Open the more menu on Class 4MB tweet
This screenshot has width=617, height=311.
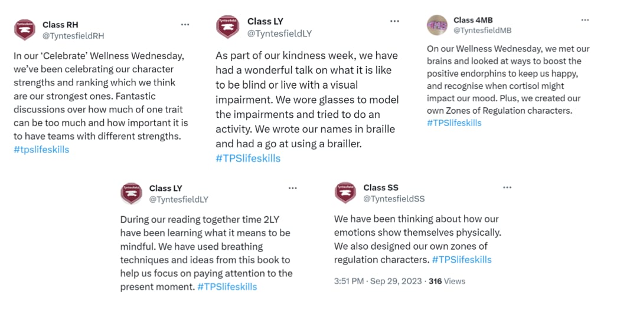tap(585, 19)
